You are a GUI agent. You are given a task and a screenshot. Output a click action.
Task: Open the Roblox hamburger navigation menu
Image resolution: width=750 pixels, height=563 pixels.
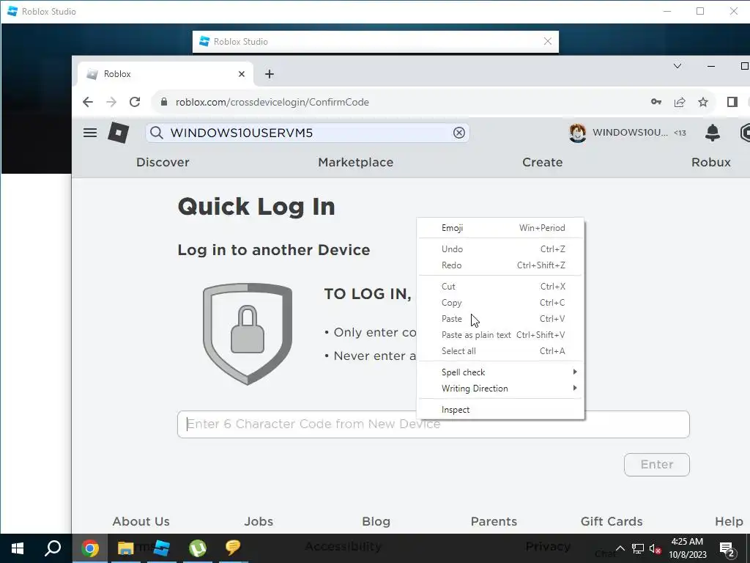(90, 133)
